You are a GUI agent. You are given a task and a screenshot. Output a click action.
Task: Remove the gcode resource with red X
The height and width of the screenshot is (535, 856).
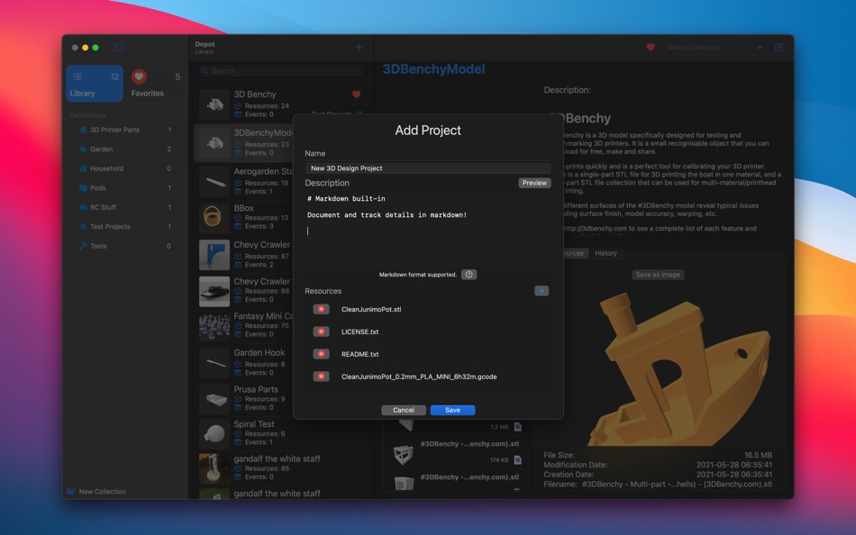click(x=321, y=376)
